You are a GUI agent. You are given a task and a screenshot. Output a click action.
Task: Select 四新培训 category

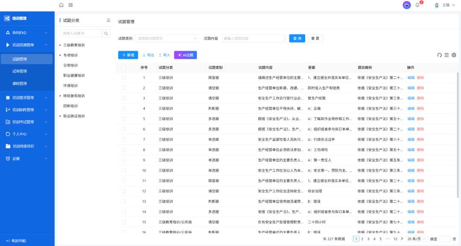click(x=70, y=106)
